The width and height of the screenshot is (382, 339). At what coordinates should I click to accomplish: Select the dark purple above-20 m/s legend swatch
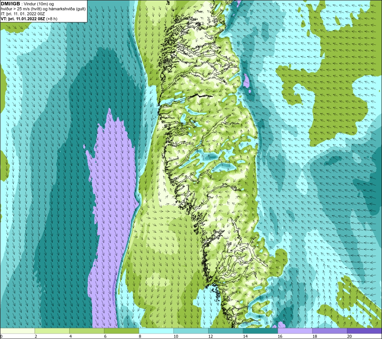click(x=364, y=331)
